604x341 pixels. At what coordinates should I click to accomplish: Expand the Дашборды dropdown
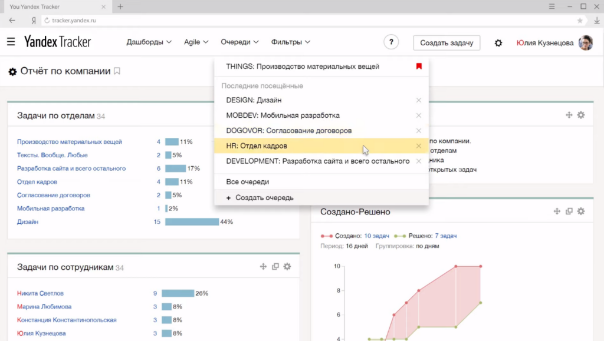[149, 42]
